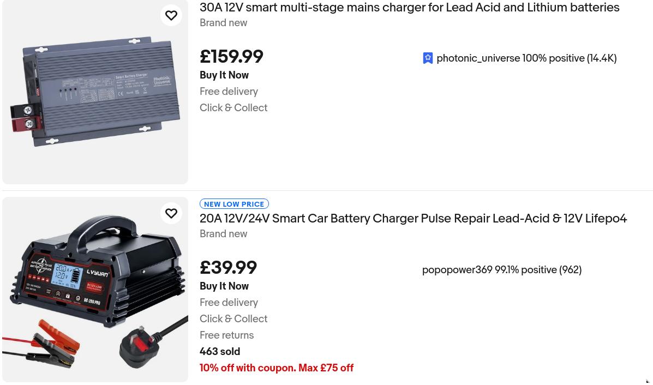This screenshot has width=653, height=385.
Task: Click the Free returns text
Action: coord(226,335)
